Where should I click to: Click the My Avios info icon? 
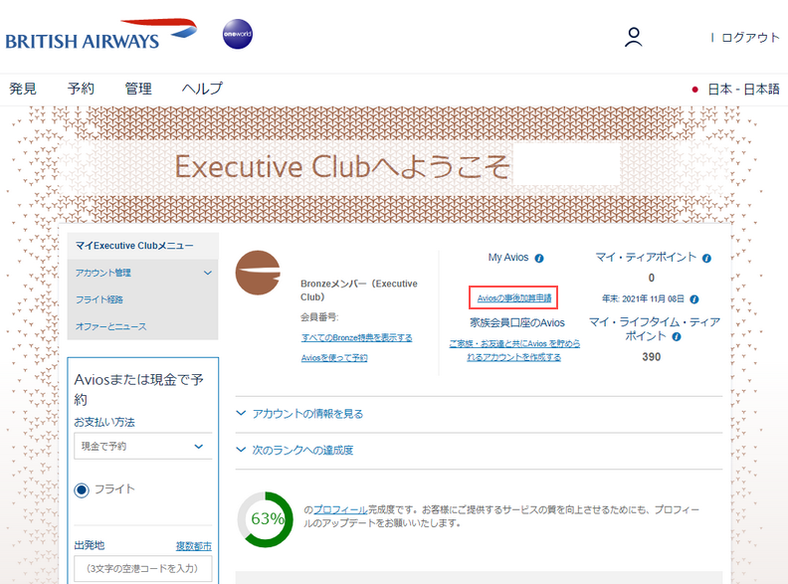click(x=539, y=259)
